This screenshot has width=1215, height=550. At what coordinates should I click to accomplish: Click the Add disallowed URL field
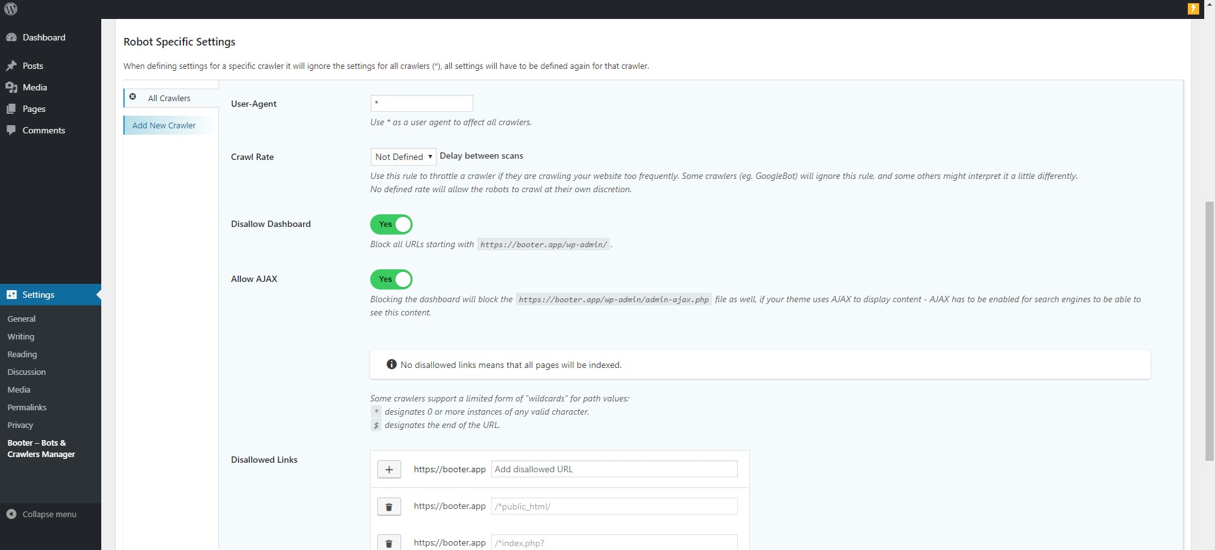(614, 469)
